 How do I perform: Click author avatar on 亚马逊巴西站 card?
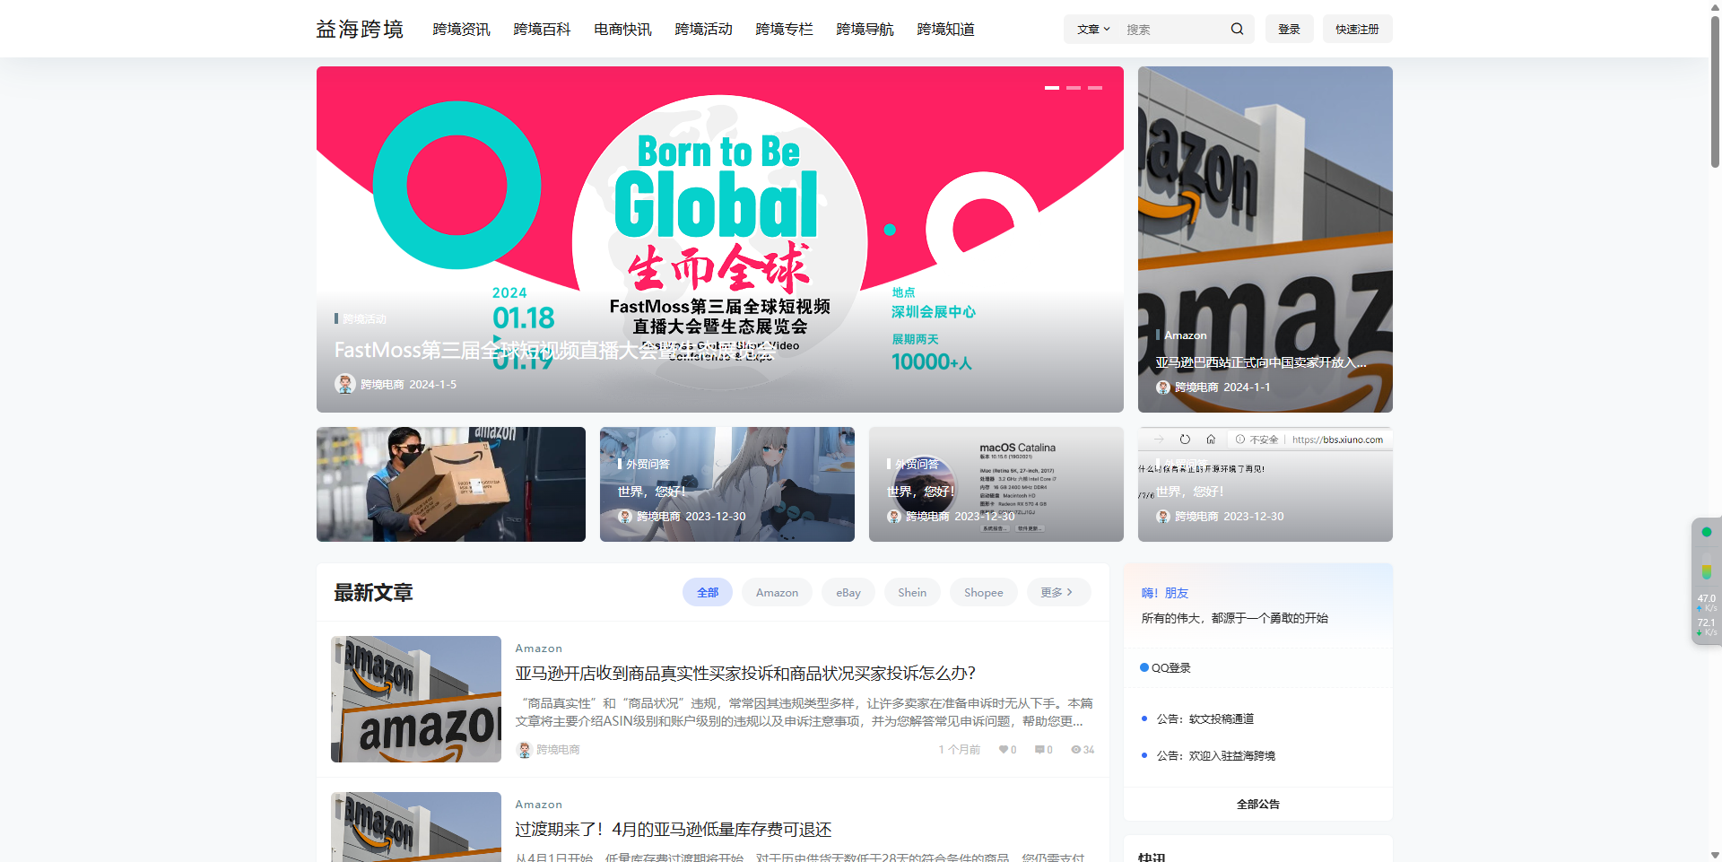point(1163,387)
